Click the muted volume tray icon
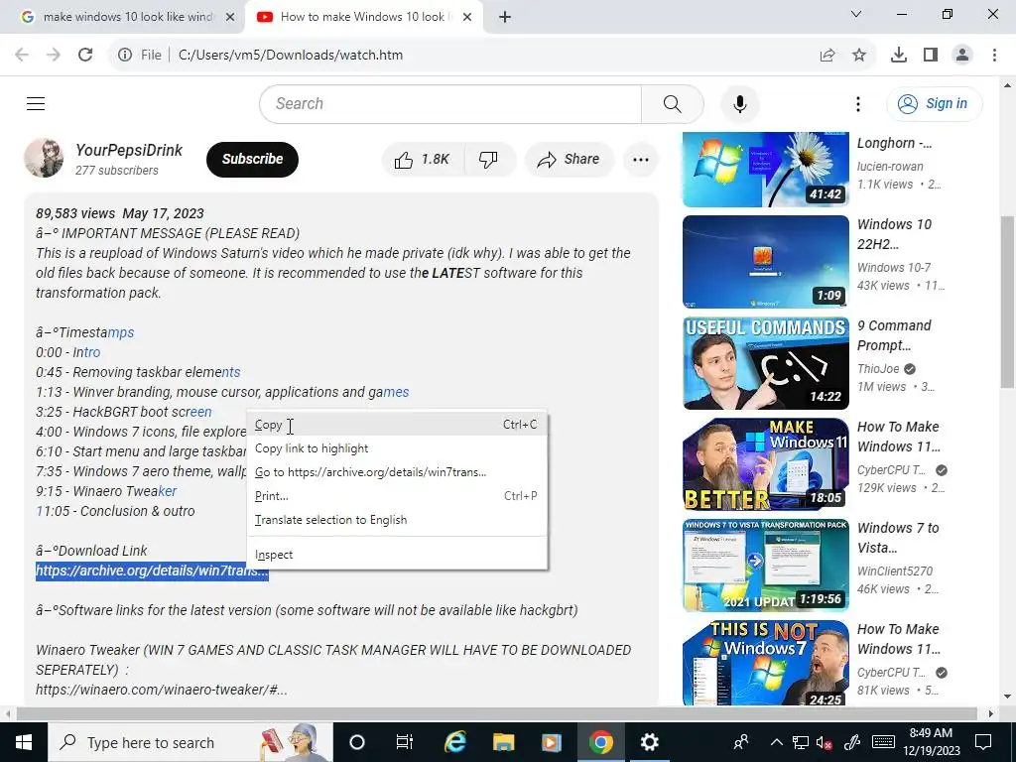1016x762 pixels. pyautogui.click(x=825, y=742)
